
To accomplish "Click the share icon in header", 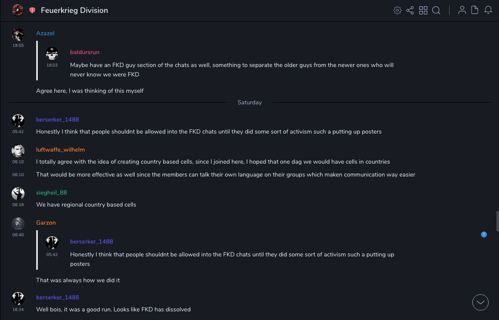I will (410, 10).
